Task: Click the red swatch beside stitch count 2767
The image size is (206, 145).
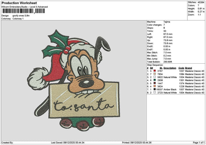Action: (154, 71)
